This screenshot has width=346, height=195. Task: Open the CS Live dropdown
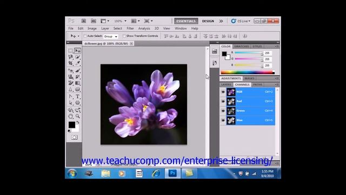click(x=241, y=21)
